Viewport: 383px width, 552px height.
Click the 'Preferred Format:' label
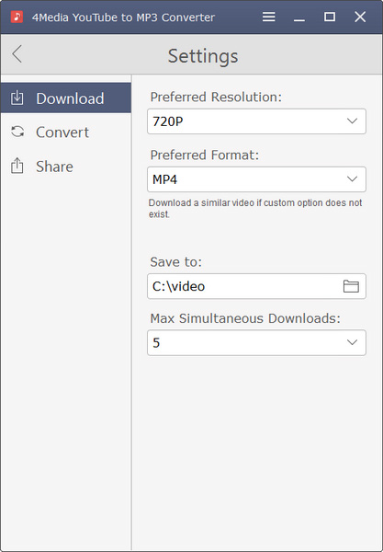(x=205, y=155)
